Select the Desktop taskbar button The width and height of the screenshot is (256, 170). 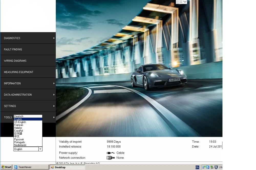click(67, 167)
